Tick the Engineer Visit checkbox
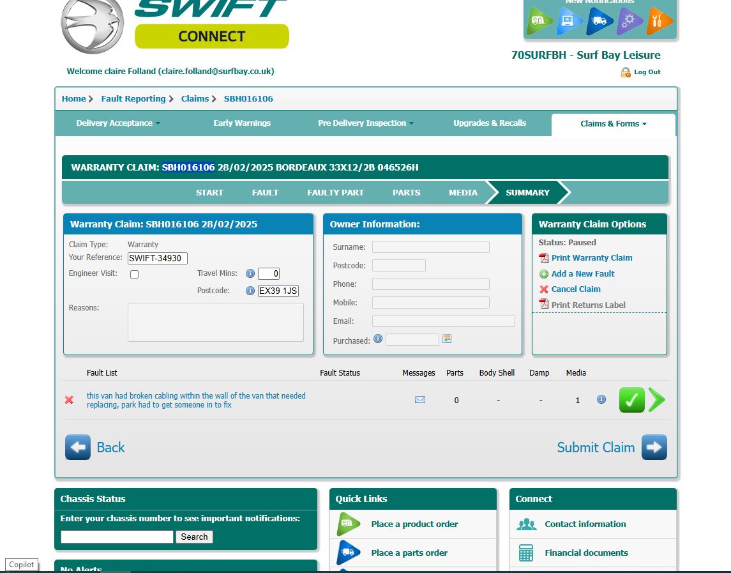The height and width of the screenshot is (573, 731). [x=134, y=275]
